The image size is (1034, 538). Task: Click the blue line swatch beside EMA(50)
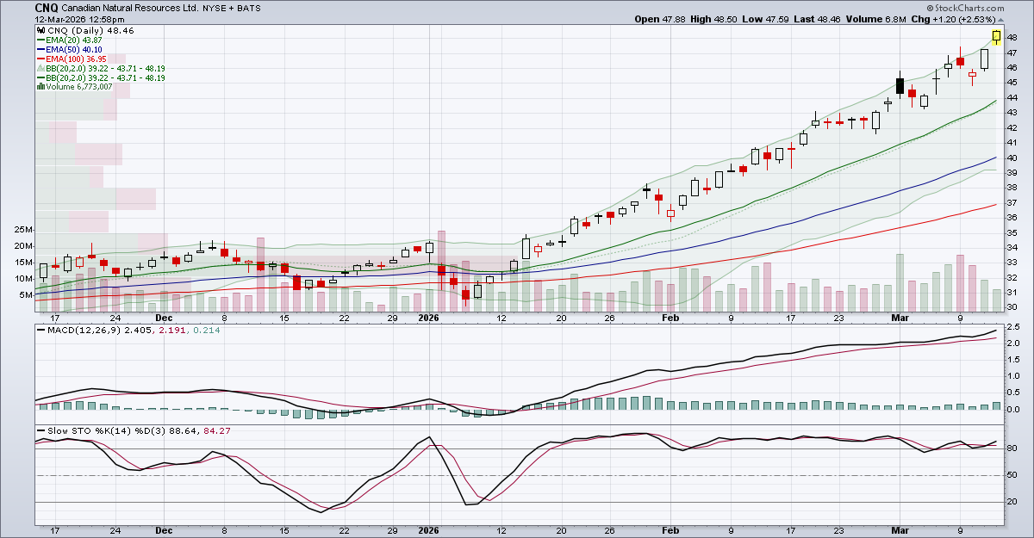pos(40,49)
